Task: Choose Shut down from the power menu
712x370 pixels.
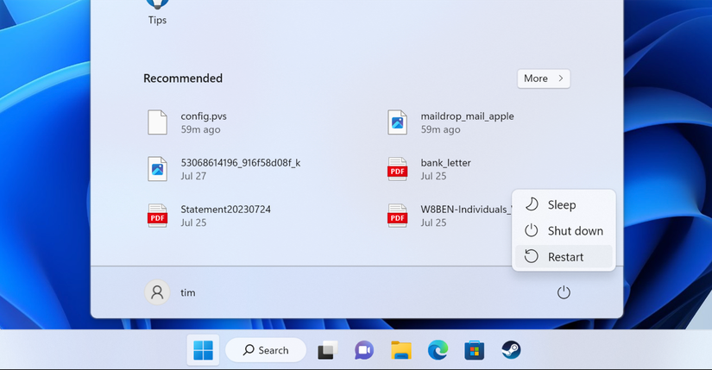Action: click(564, 230)
